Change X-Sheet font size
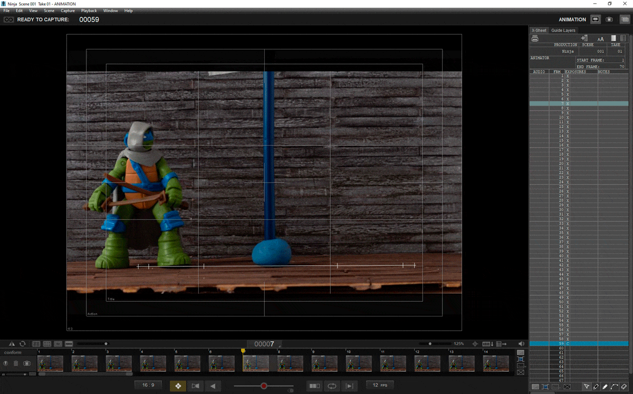Viewport: 633px width, 394px height. coord(600,39)
